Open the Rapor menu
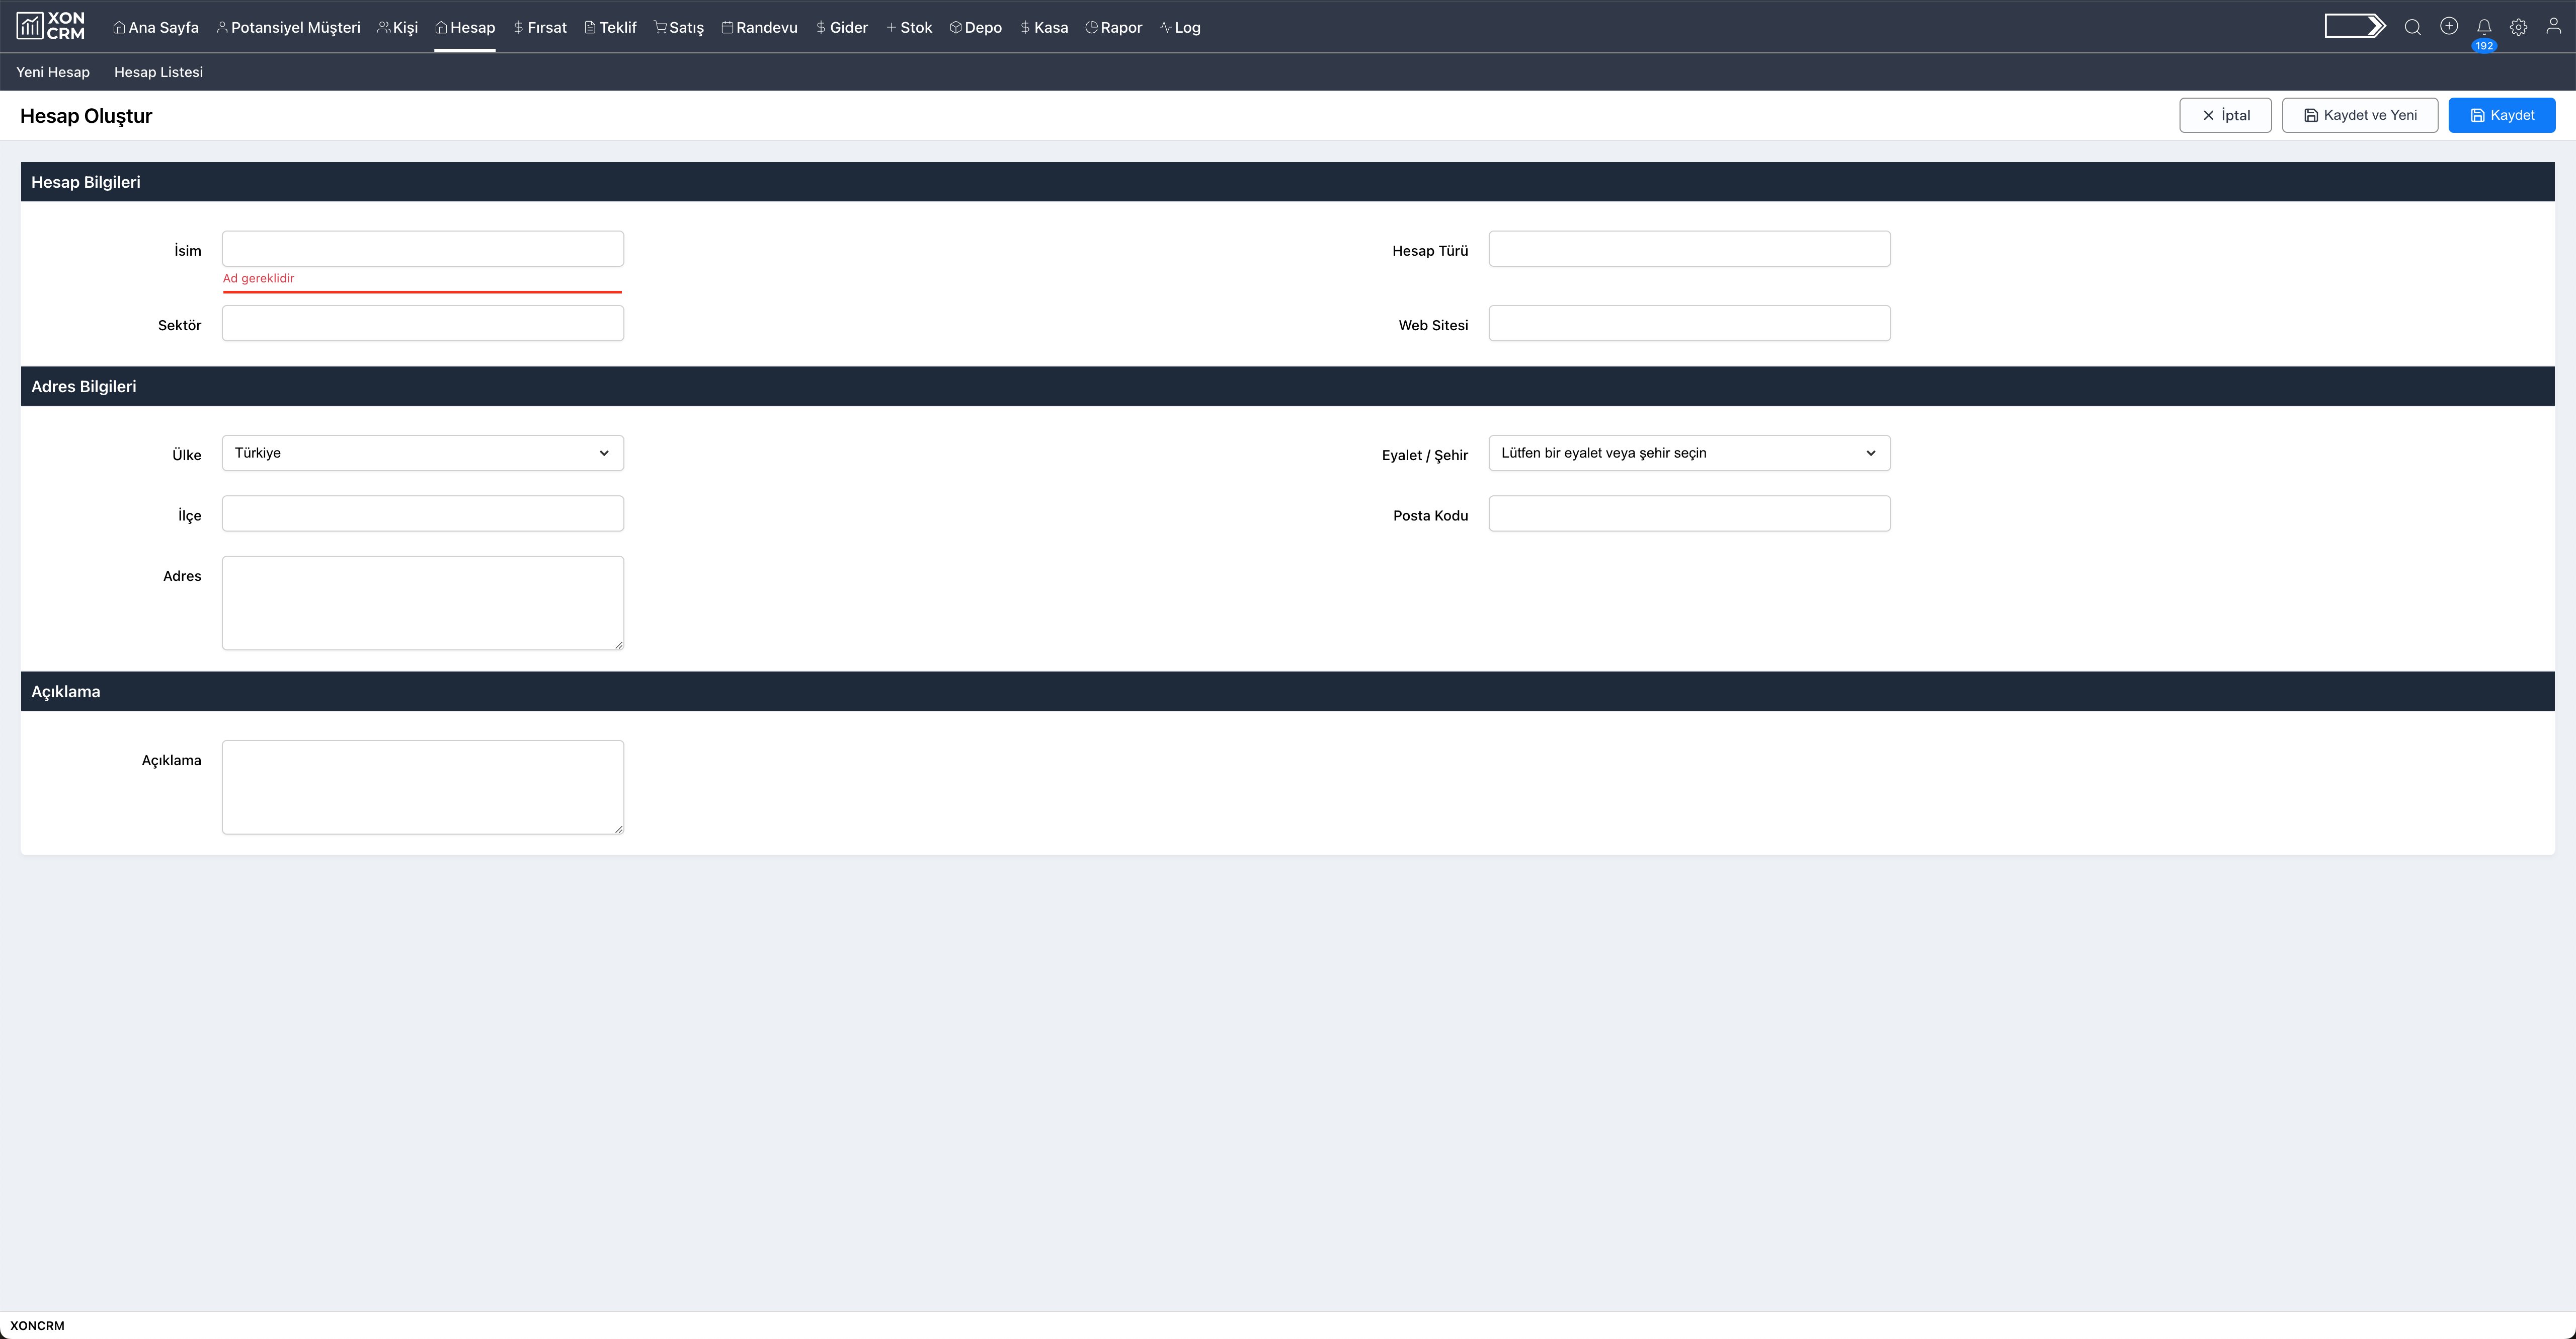 [x=1113, y=27]
